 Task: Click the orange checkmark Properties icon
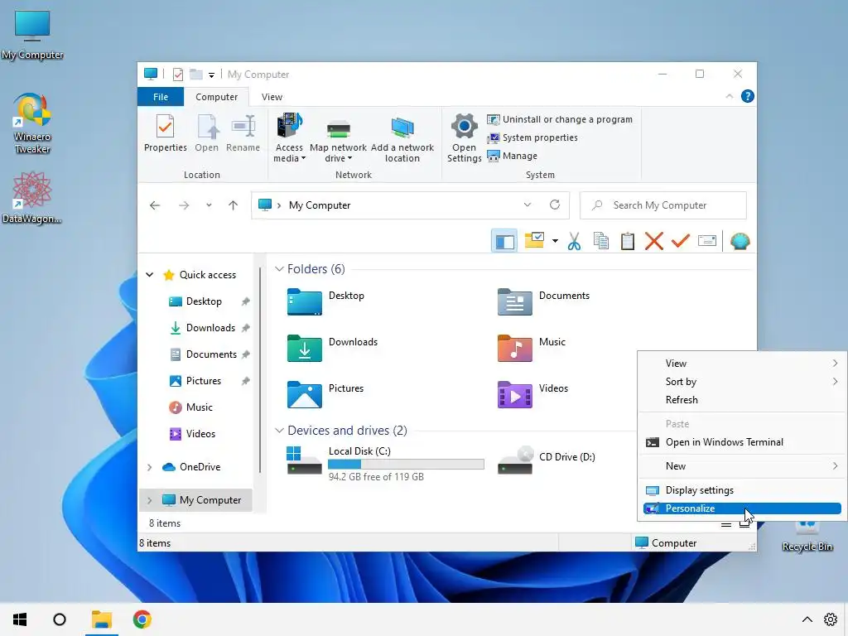tap(681, 240)
